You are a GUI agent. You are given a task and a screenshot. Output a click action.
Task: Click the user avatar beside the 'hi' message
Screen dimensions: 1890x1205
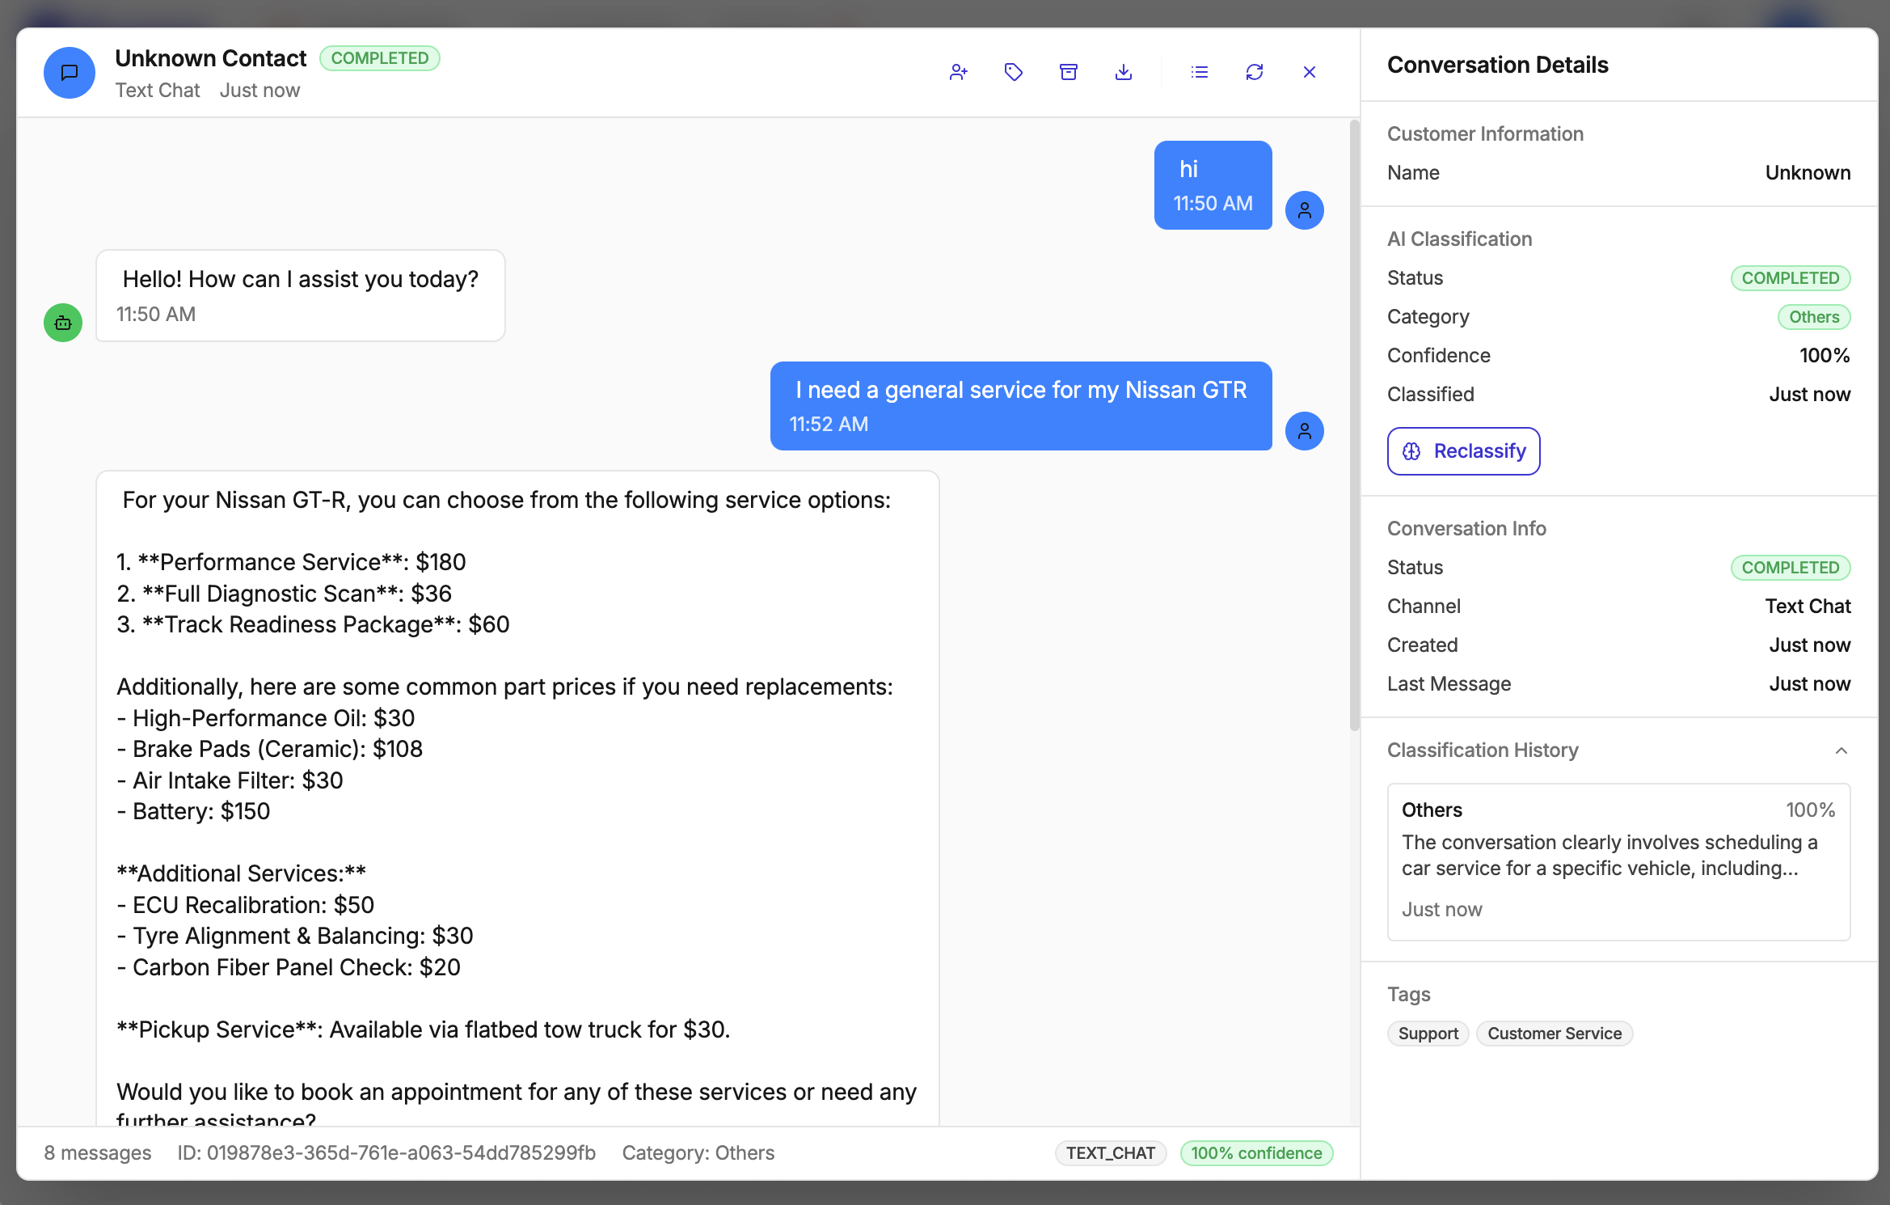click(x=1304, y=209)
